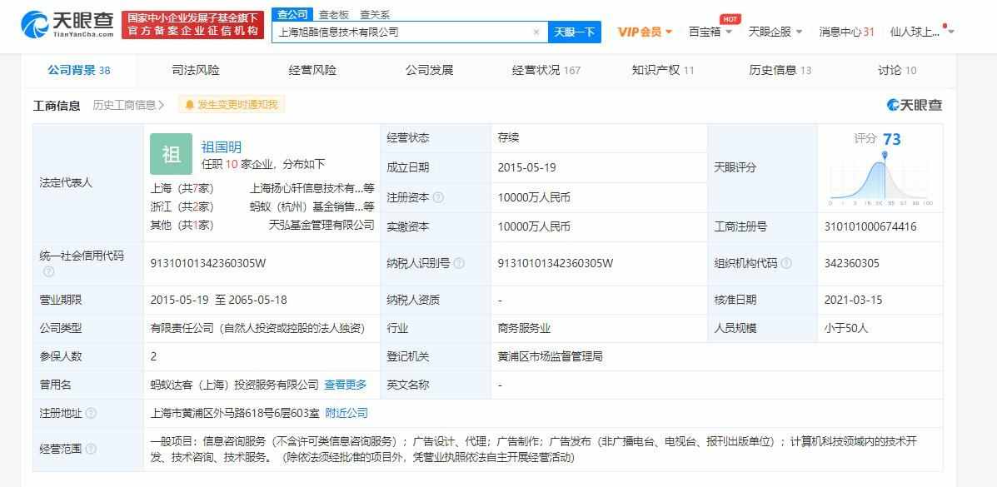Image resolution: width=997 pixels, height=487 pixels.
Task: Click the bell icon in change notification
Action: 189,105
